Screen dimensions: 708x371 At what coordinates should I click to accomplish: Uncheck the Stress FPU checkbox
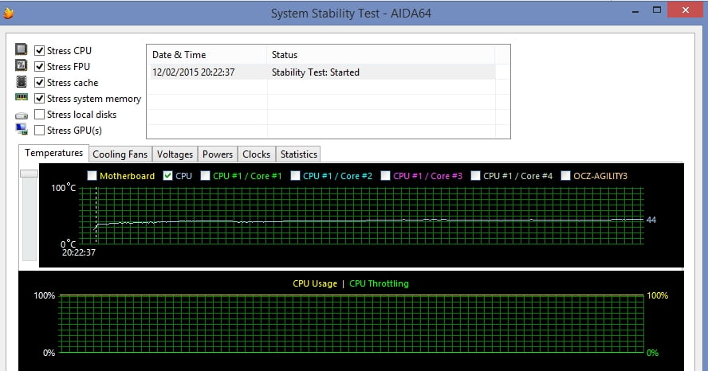39,66
